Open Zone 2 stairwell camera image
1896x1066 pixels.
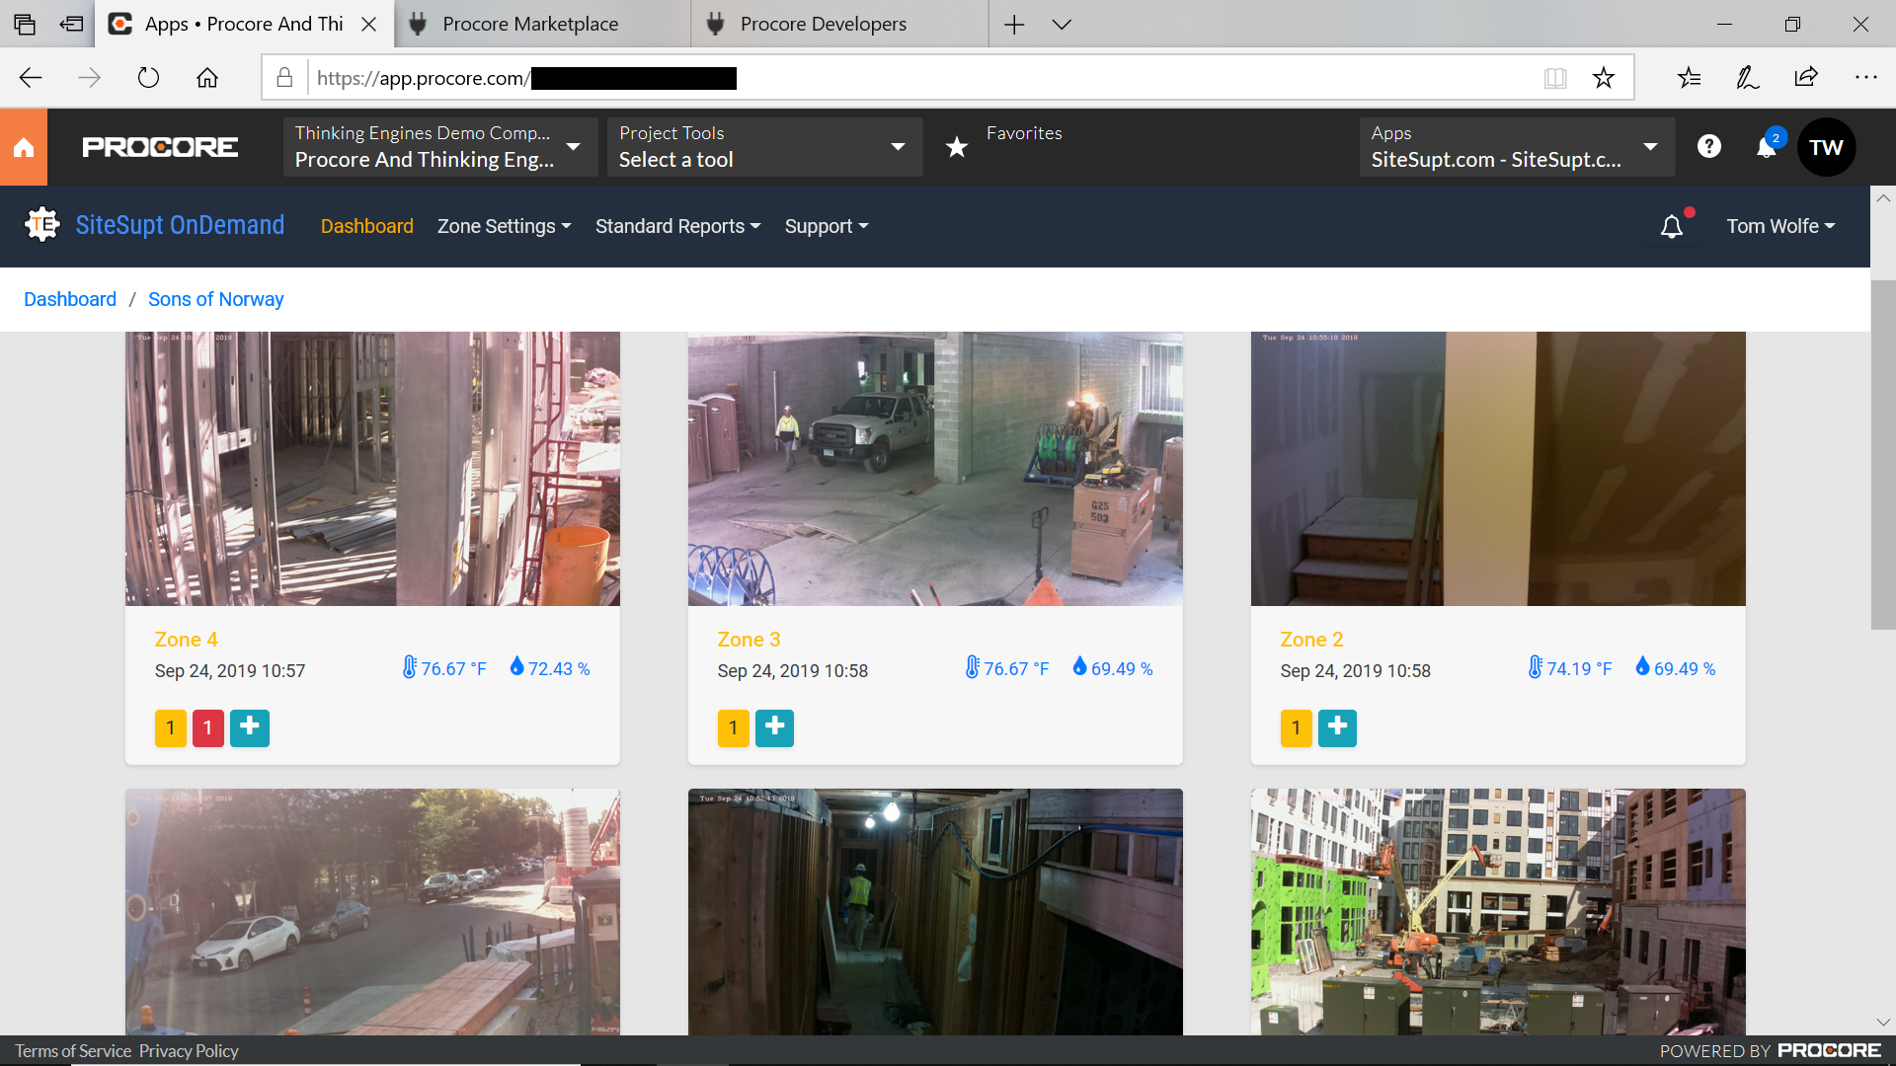pyautogui.click(x=1498, y=469)
